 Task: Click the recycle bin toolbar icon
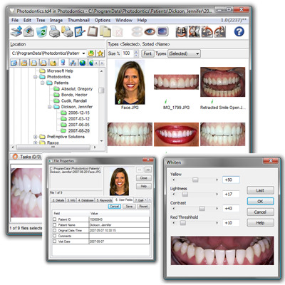point(41,31)
